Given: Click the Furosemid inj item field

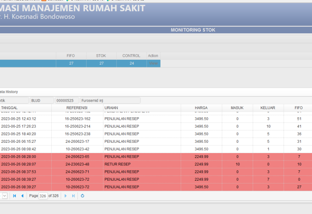Looking at the screenshot, I should click(x=110, y=100).
